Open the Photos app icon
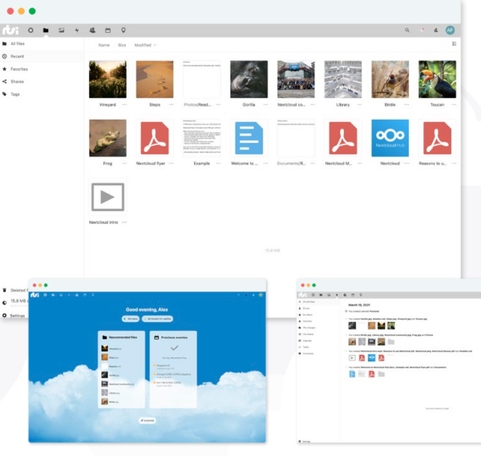Image resolution: width=481 pixels, height=456 pixels. pyautogui.click(x=62, y=30)
